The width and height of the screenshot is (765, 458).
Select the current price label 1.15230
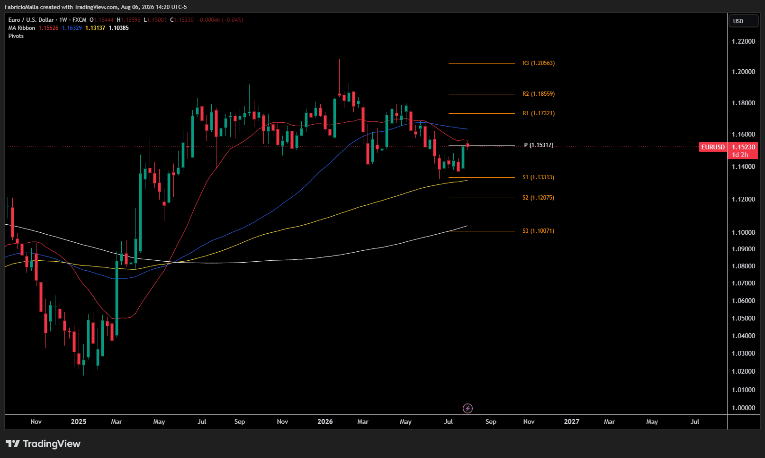tap(743, 147)
